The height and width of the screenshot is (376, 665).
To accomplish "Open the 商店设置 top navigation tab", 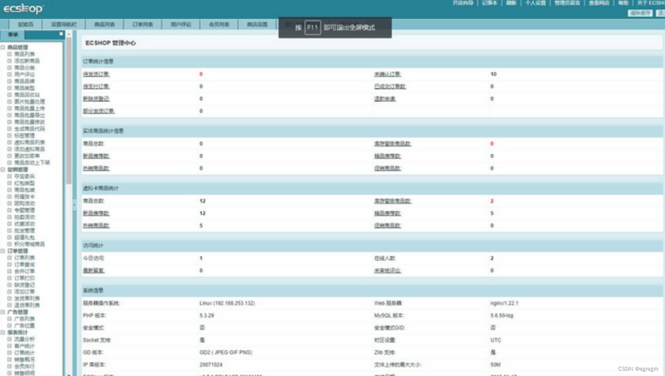I will pyautogui.click(x=257, y=24).
